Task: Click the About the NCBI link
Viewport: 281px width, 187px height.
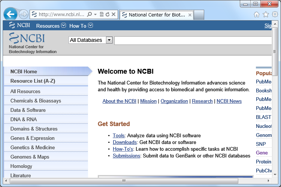Action: point(120,101)
